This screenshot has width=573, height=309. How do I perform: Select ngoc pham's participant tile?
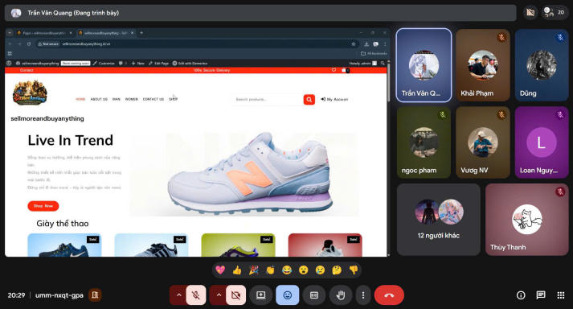click(424, 142)
